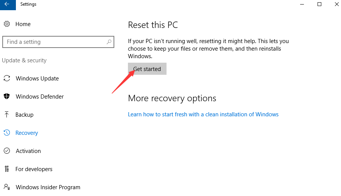Select Windows Defender in sidebar
The height and width of the screenshot is (196, 341).
pos(40,96)
